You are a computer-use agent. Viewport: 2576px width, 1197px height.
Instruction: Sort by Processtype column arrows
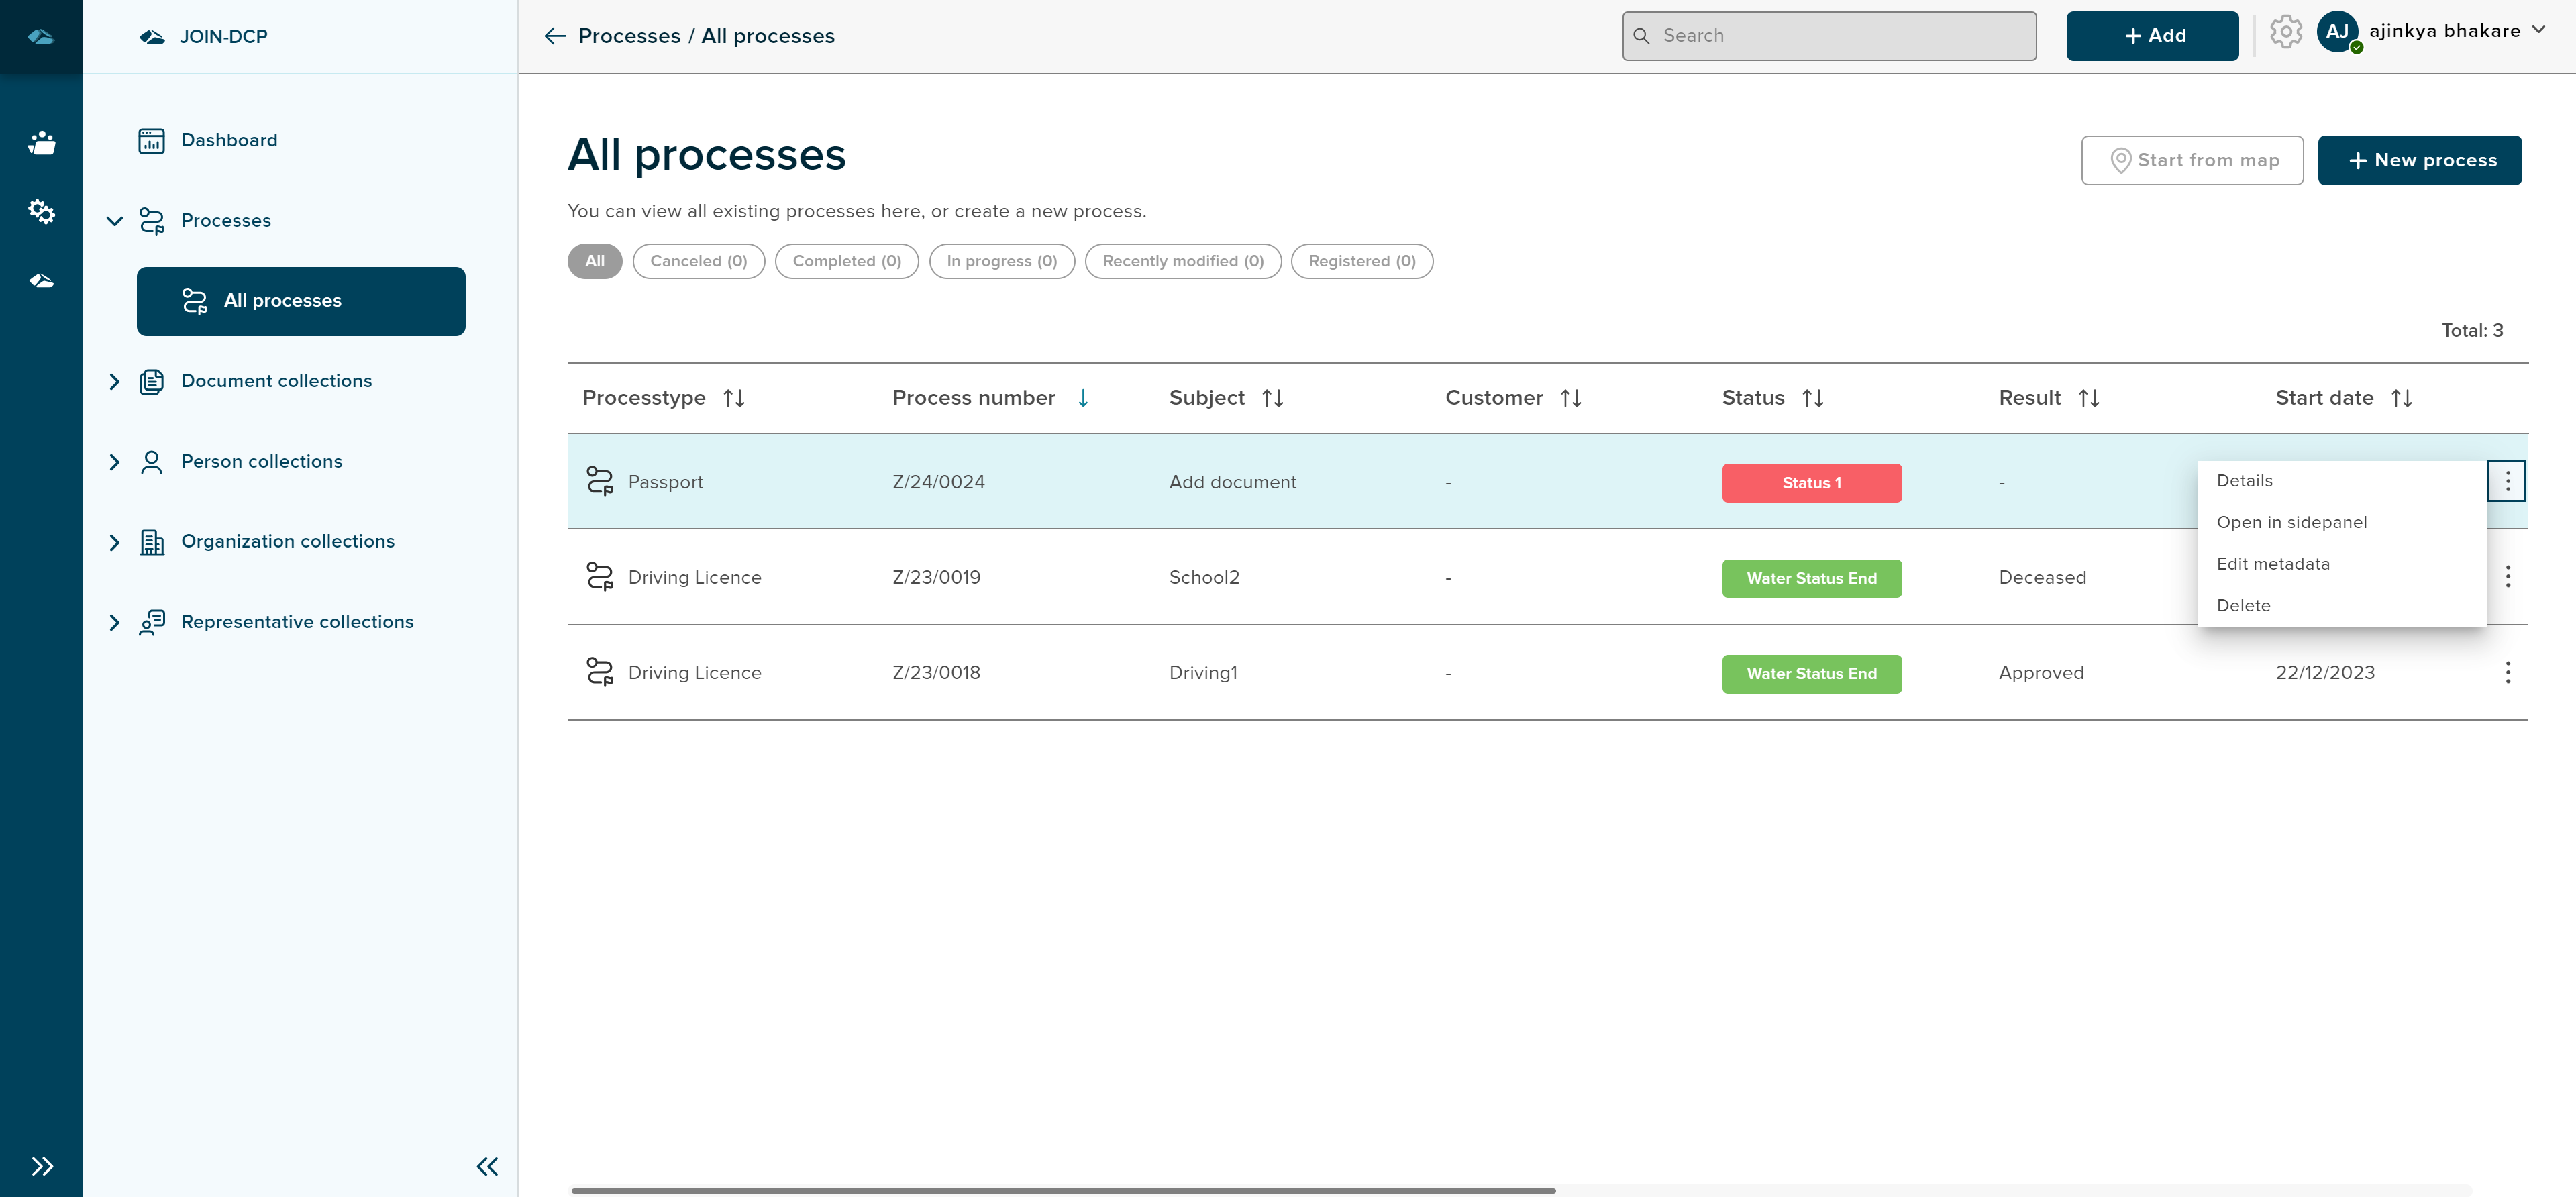point(734,398)
